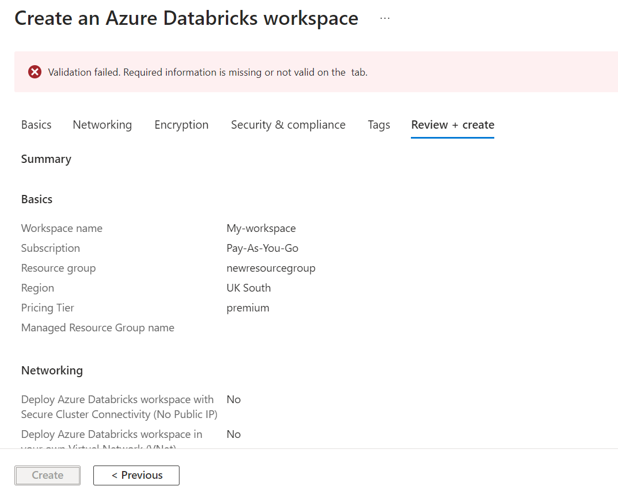
Task: Click the My-workspace workspace name value
Action: 261,228
